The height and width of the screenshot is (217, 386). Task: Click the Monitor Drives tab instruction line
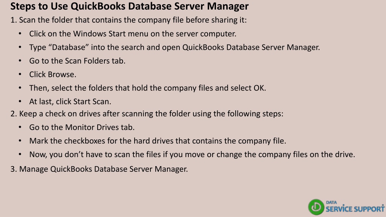[82, 127]
